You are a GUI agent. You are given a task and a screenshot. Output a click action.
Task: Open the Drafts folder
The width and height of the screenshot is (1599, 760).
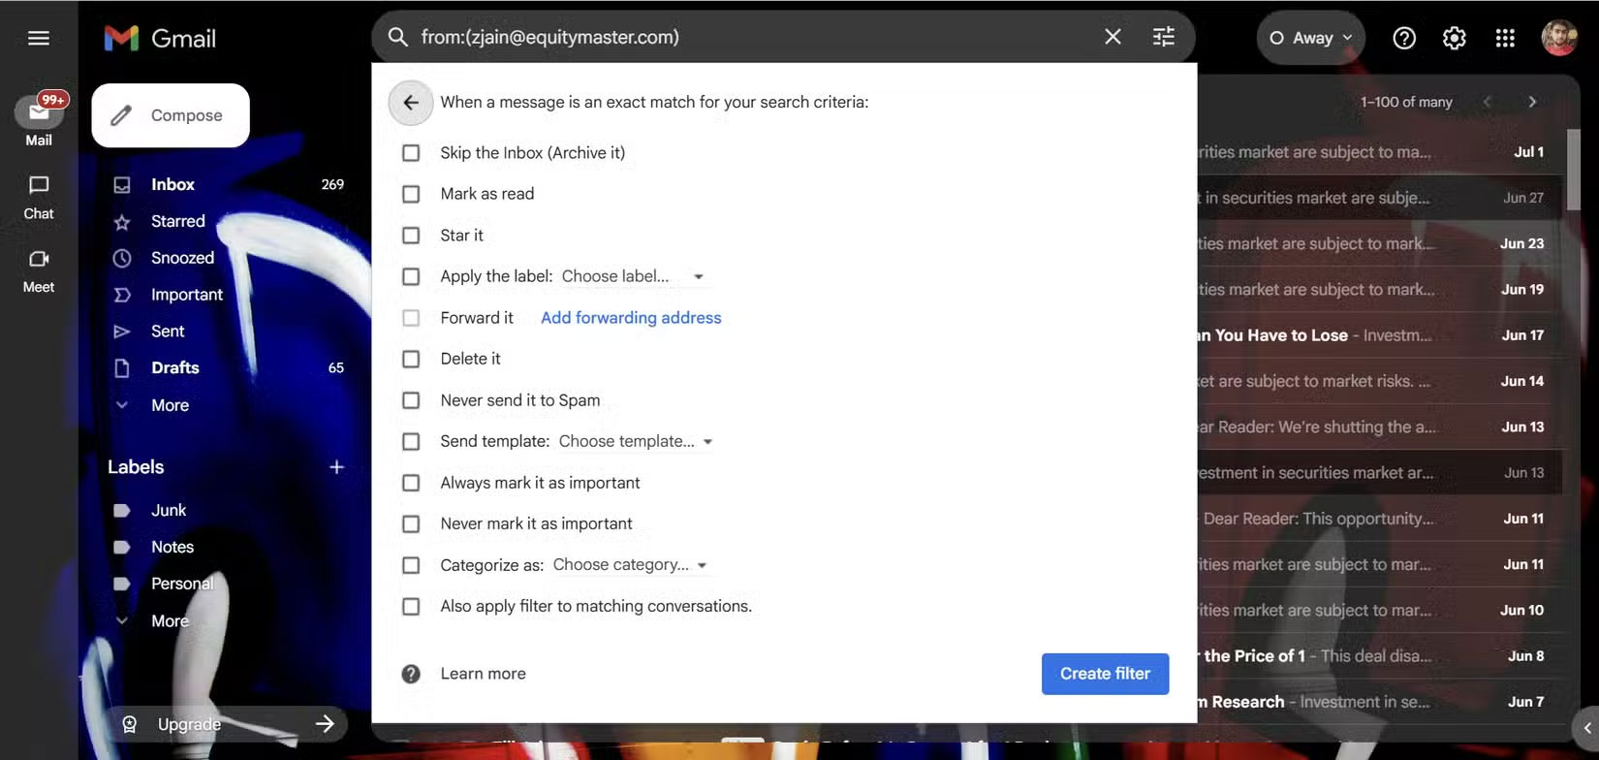(175, 368)
